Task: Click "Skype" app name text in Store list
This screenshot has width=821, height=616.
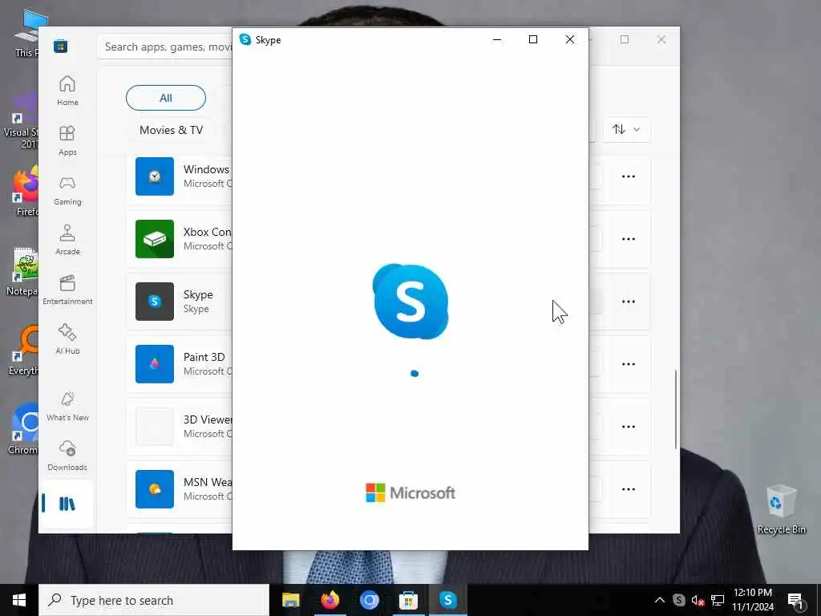Action: (x=198, y=294)
